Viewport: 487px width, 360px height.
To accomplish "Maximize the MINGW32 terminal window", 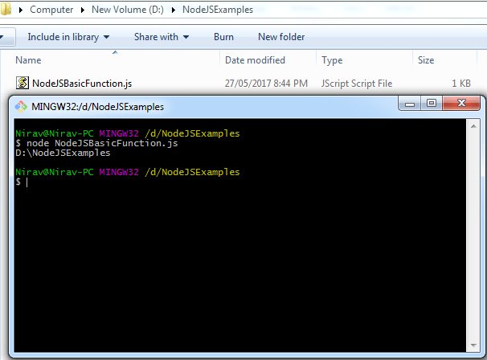I will [432, 103].
